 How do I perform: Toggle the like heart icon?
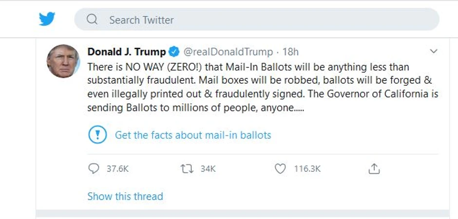coord(280,168)
